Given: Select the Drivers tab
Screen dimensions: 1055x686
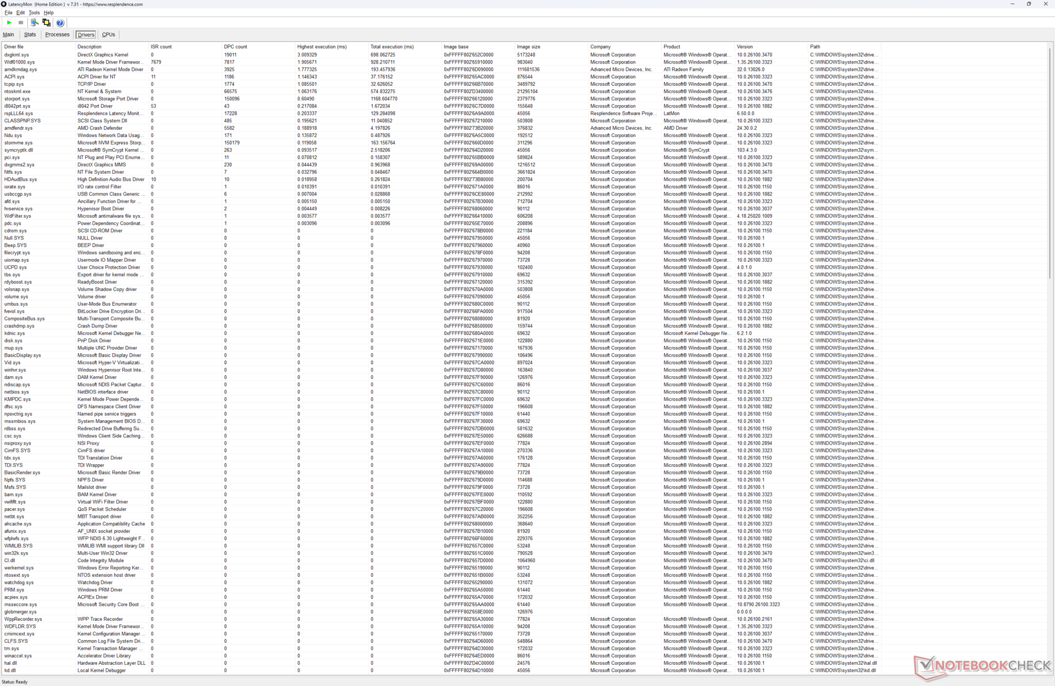Looking at the screenshot, I should point(86,35).
